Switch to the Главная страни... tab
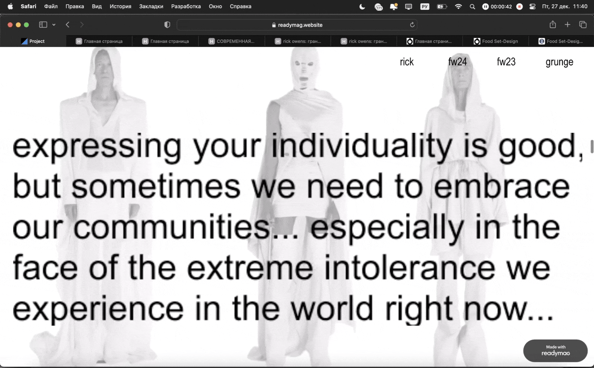Image resolution: width=594 pixels, height=368 pixels. coord(430,41)
